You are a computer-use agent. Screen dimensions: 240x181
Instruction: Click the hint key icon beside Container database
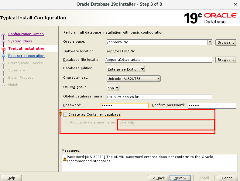(x=61, y=114)
